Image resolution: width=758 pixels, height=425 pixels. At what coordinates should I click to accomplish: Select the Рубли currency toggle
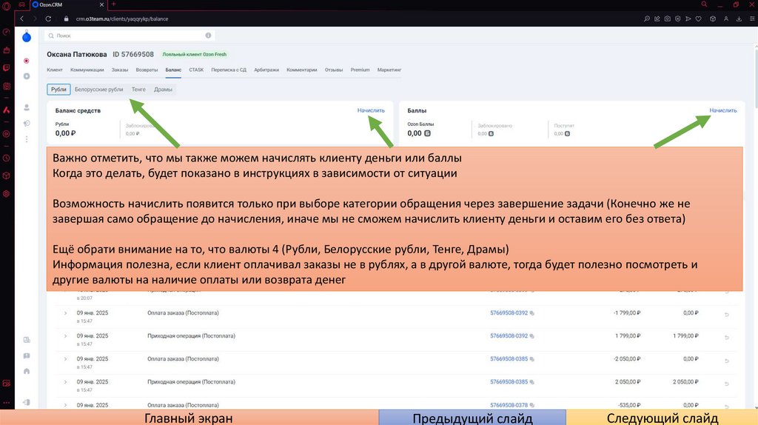pos(58,90)
